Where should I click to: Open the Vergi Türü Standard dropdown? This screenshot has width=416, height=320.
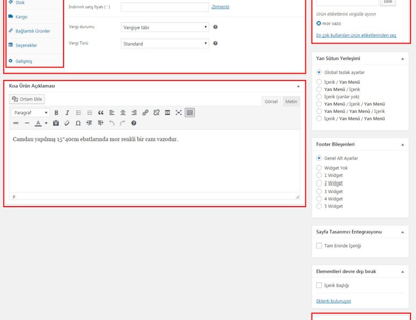tap(165, 44)
